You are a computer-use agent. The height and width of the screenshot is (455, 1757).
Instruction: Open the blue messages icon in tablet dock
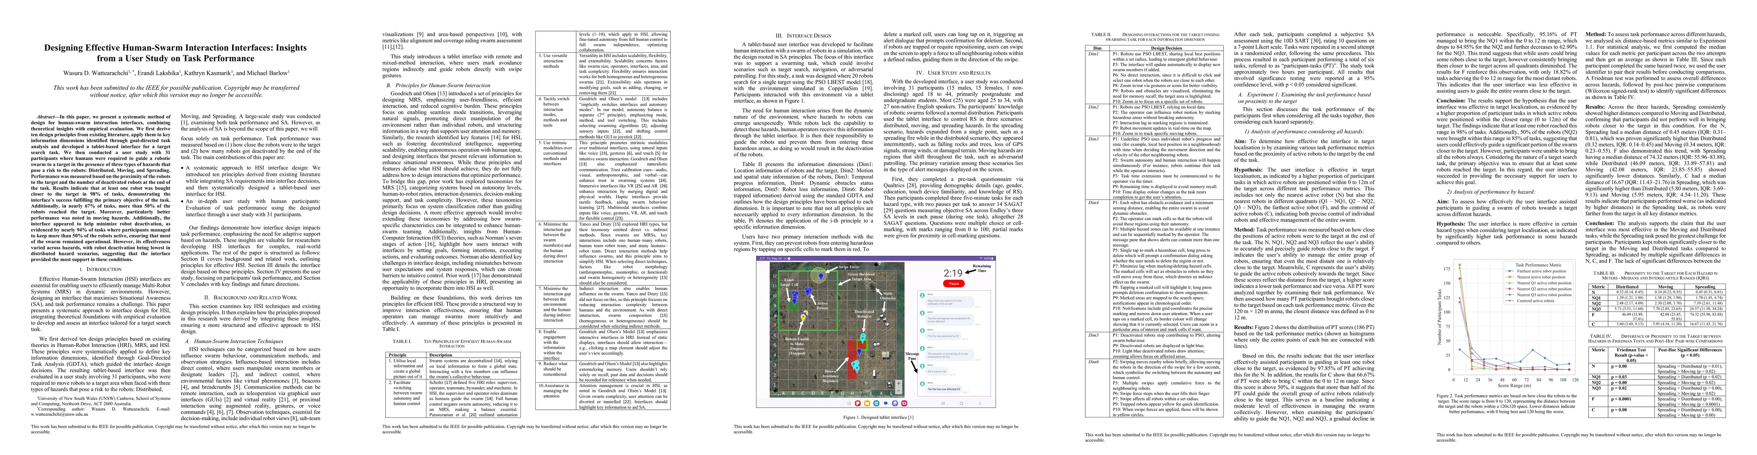886,404
